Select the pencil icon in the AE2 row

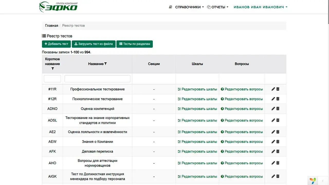click(273, 132)
